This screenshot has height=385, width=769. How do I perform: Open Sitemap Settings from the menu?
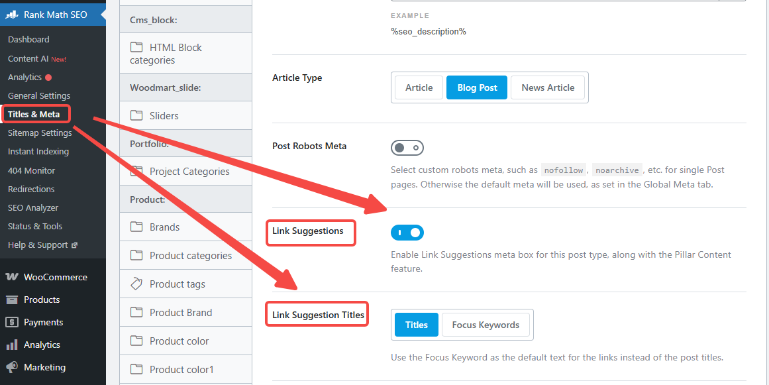tap(39, 132)
